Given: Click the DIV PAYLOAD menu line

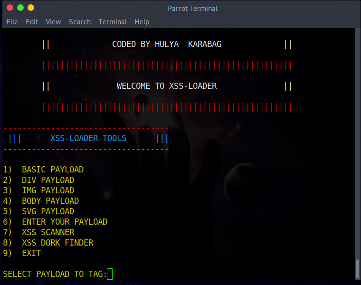Looking at the screenshot, I should click(x=38, y=180).
